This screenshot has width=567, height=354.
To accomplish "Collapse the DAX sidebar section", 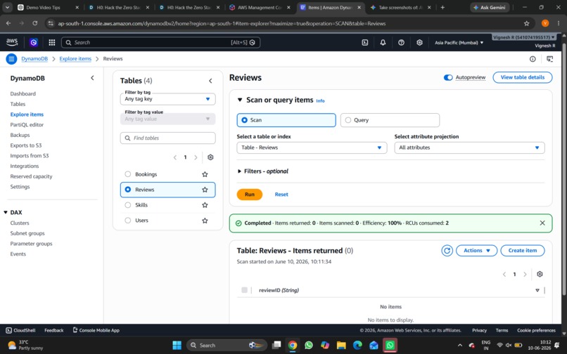I will coord(6,212).
